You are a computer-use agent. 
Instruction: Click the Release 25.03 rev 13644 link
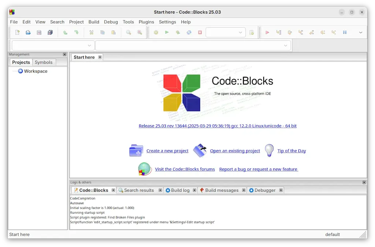point(218,126)
